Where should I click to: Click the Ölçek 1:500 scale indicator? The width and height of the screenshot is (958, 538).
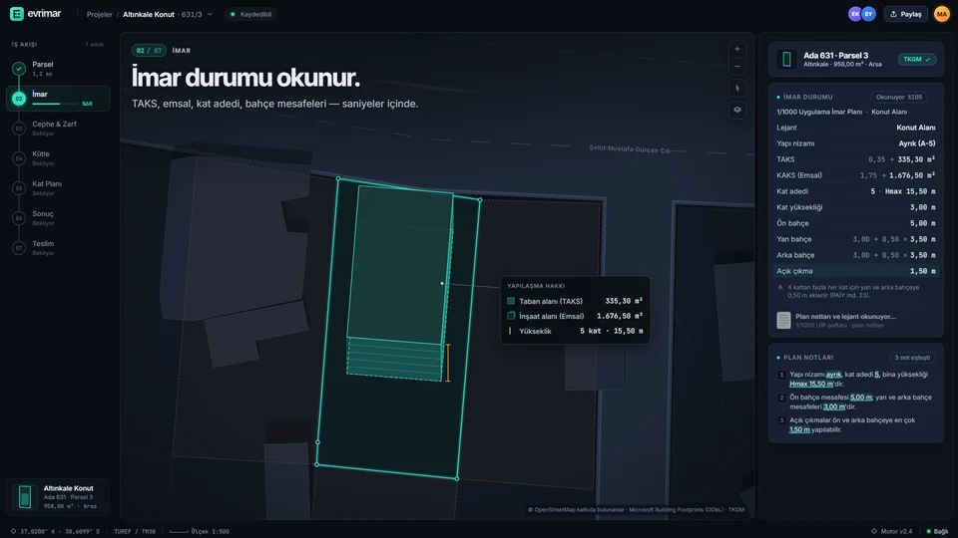click(200, 531)
